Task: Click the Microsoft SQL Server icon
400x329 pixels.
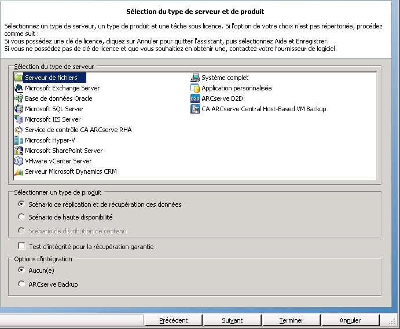Action: [19, 109]
